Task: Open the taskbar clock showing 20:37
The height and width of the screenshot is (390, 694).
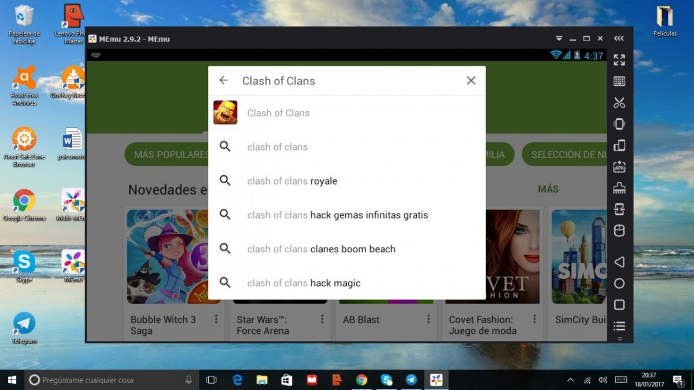Action: tap(650, 380)
